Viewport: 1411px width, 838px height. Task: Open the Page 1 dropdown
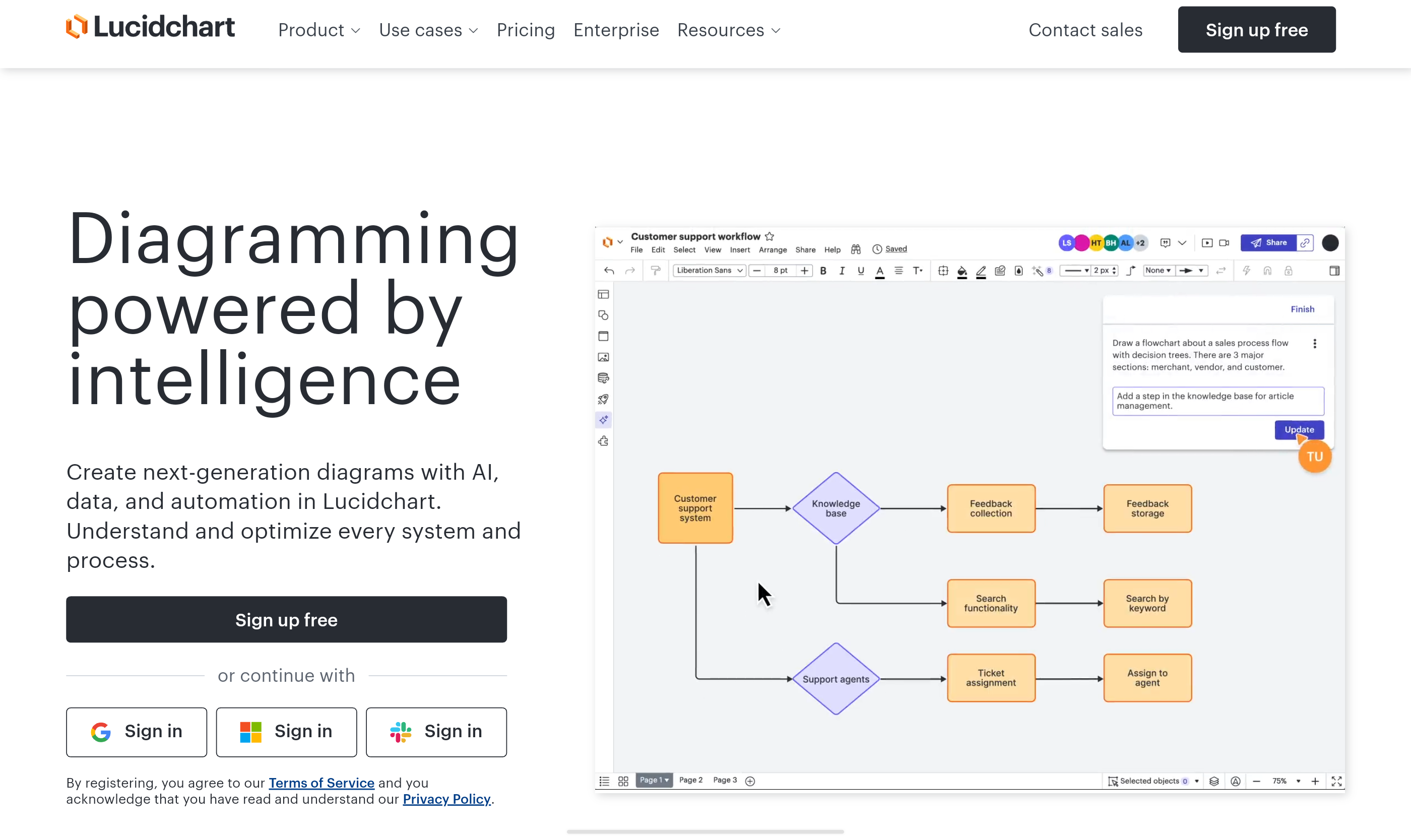654,781
